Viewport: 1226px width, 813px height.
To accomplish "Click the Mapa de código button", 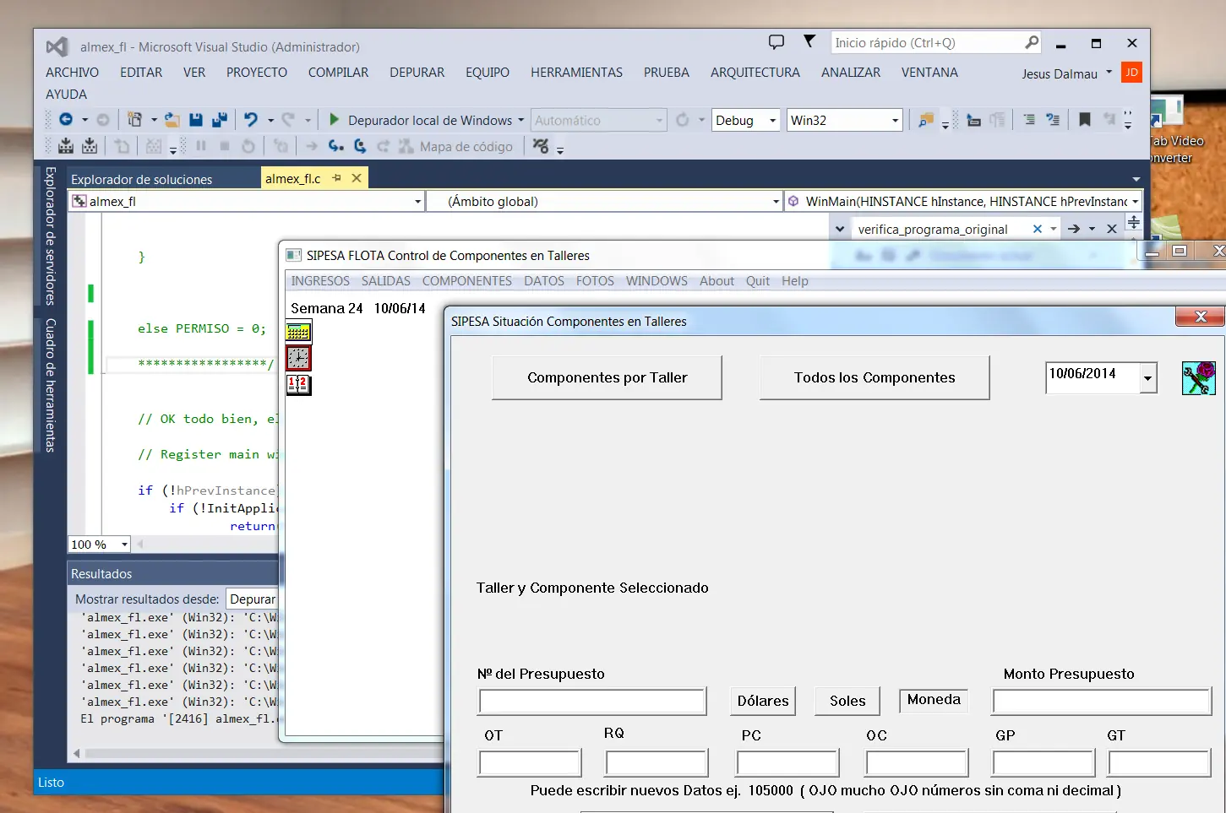I will [x=456, y=146].
